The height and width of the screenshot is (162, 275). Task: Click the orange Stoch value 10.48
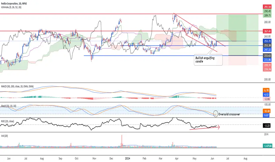[266, 111]
